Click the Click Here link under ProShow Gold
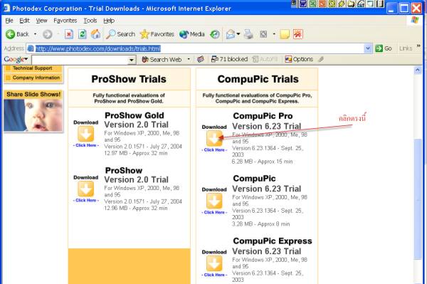This screenshot has height=284, width=427. point(86,145)
